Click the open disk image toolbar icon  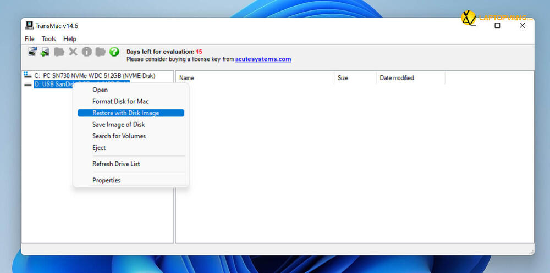pyautogui.click(x=32, y=52)
